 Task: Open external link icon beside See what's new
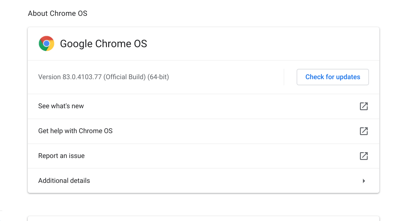[364, 106]
